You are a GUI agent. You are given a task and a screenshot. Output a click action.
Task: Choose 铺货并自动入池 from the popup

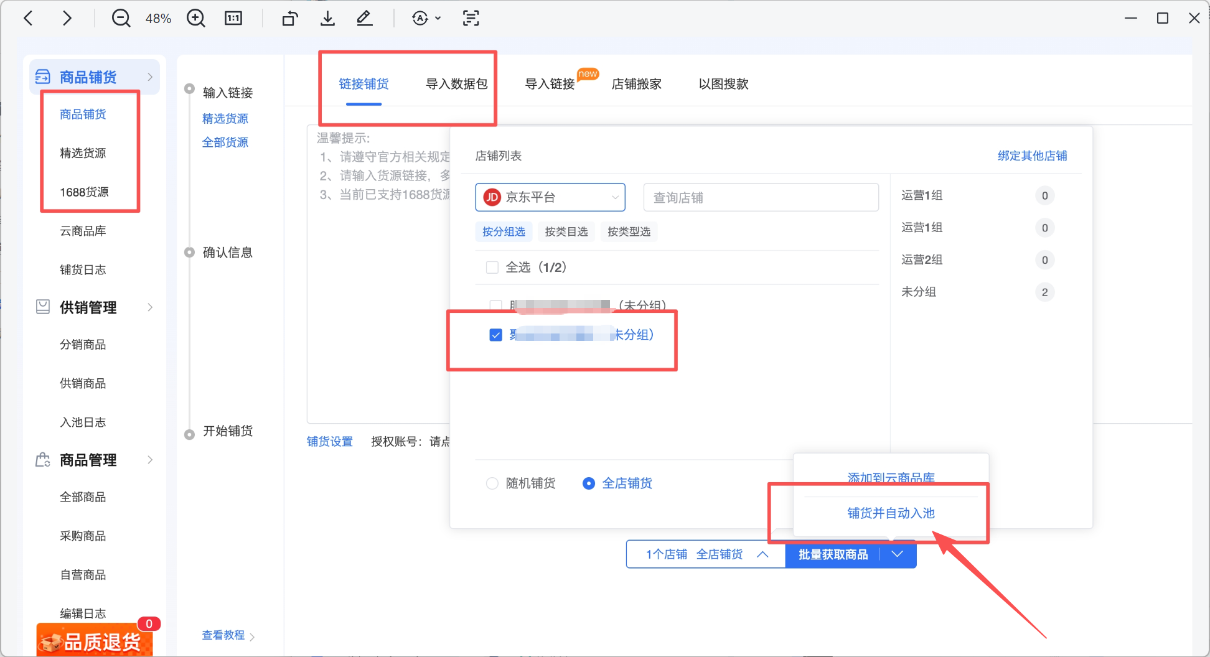891,513
